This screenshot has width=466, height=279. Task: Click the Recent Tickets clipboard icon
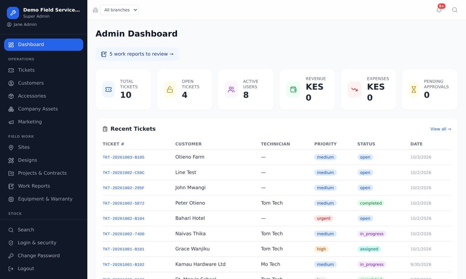105,129
